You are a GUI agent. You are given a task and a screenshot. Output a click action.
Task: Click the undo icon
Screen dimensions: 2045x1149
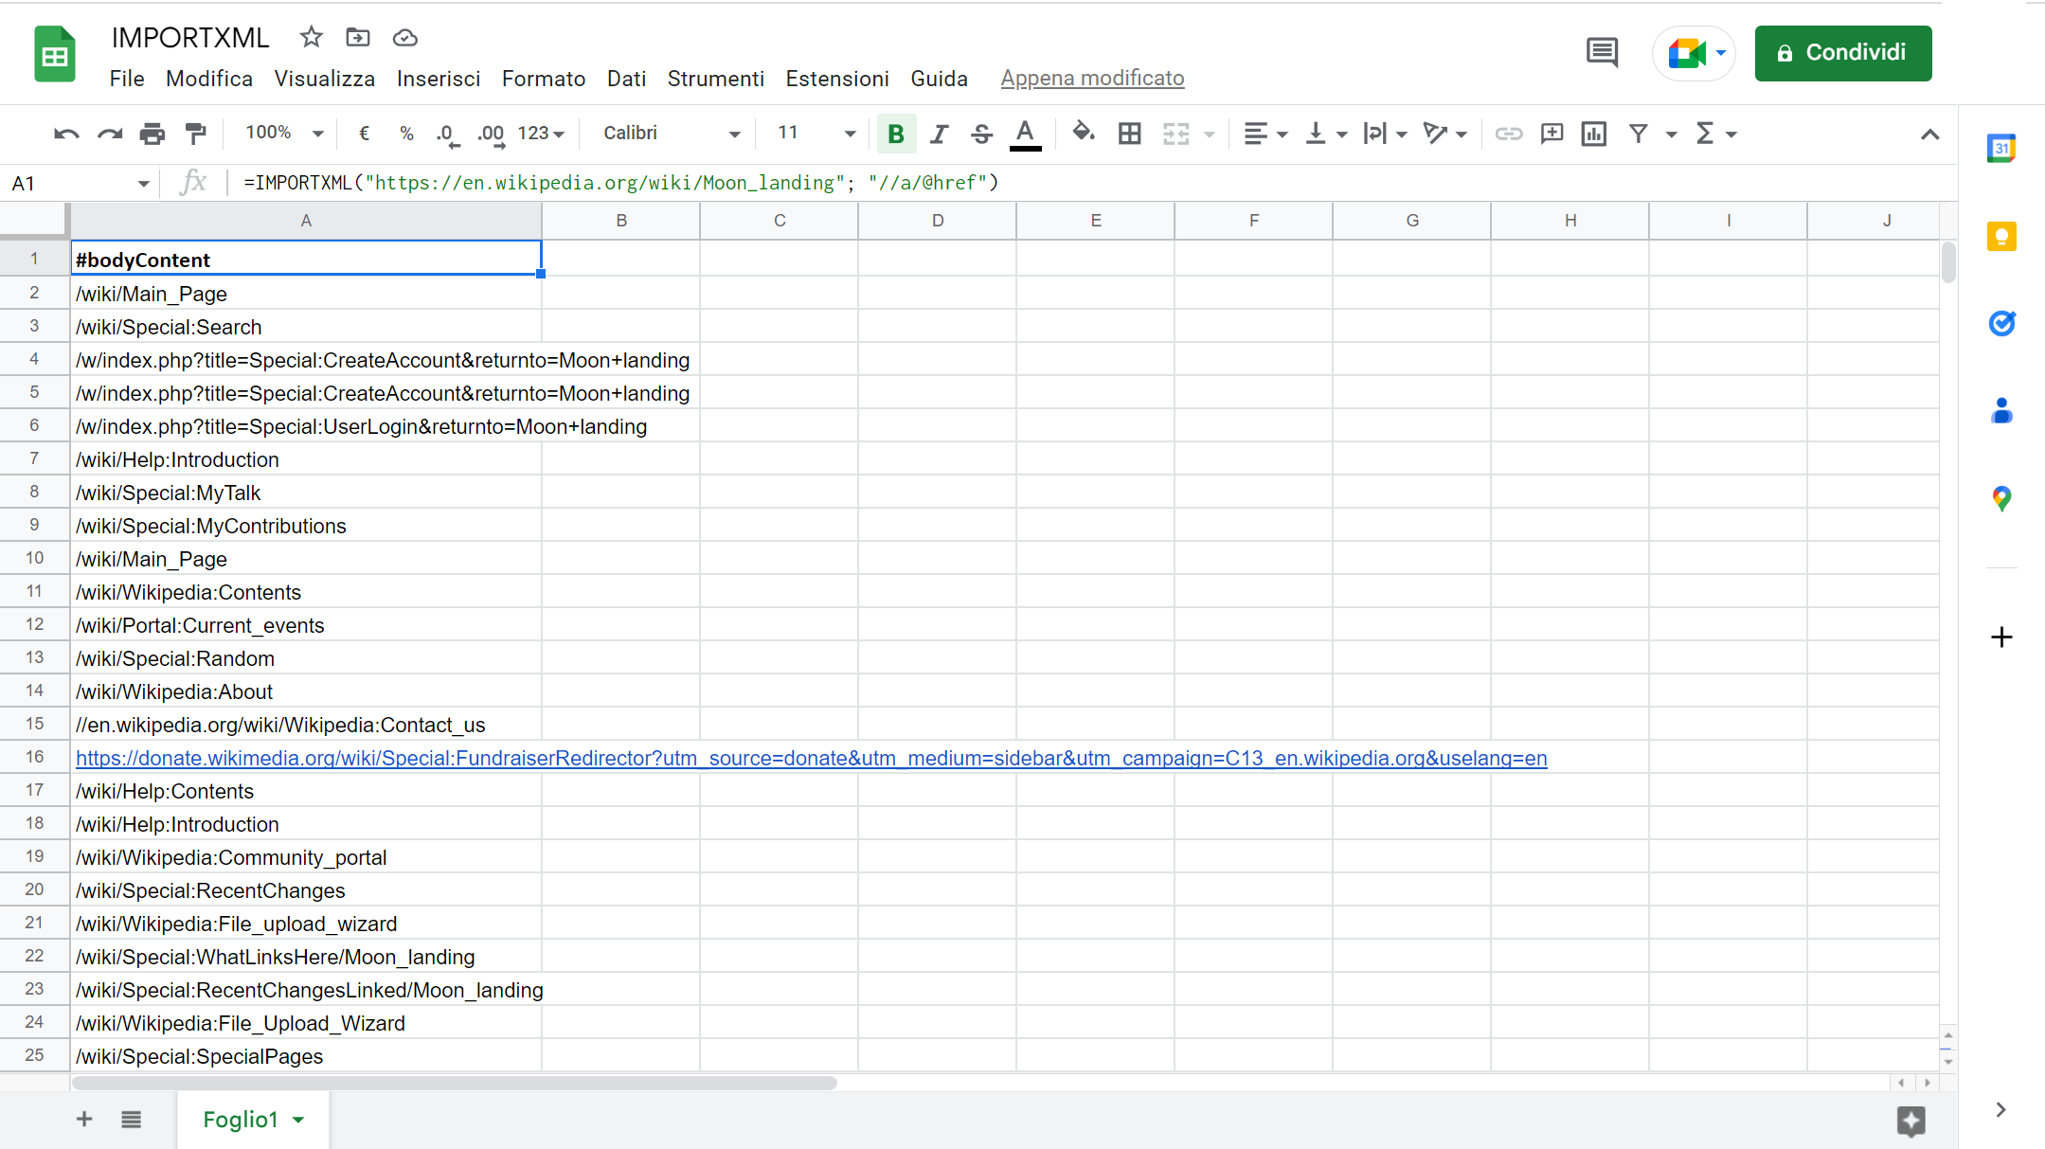(64, 134)
